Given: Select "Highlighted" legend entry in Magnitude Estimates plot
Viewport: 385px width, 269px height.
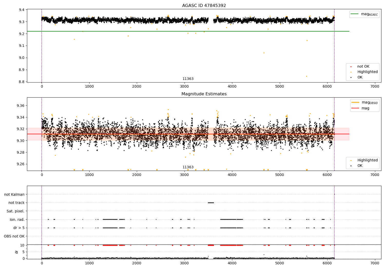Looking at the screenshot, I should (364, 160).
